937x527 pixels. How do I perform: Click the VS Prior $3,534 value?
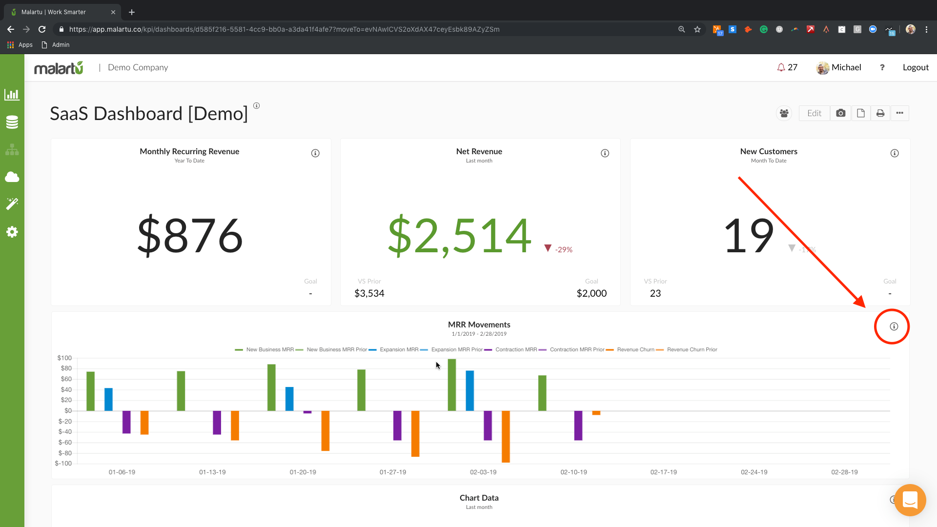pyautogui.click(x=369, y=293)
